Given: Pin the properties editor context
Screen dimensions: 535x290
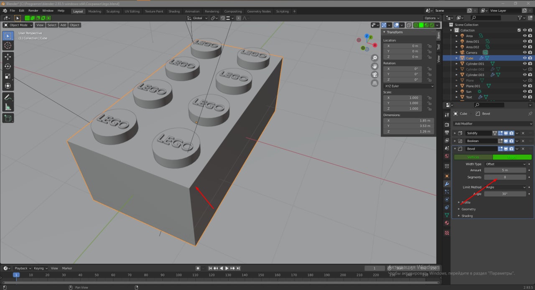Looking at the screenshot, I should [530, 114].
